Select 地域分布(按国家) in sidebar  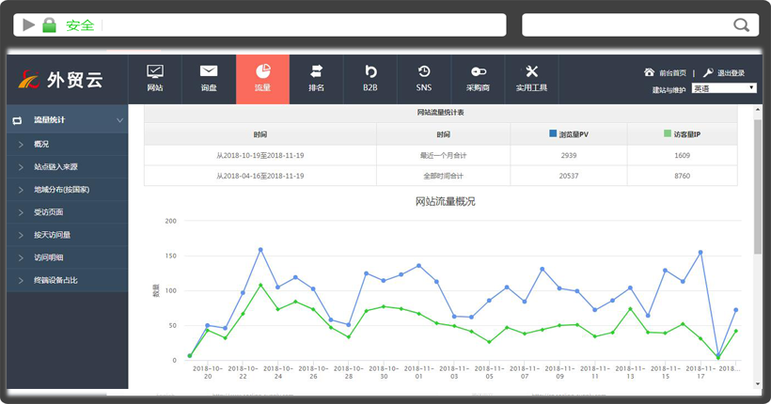click(x=61, y=189)
